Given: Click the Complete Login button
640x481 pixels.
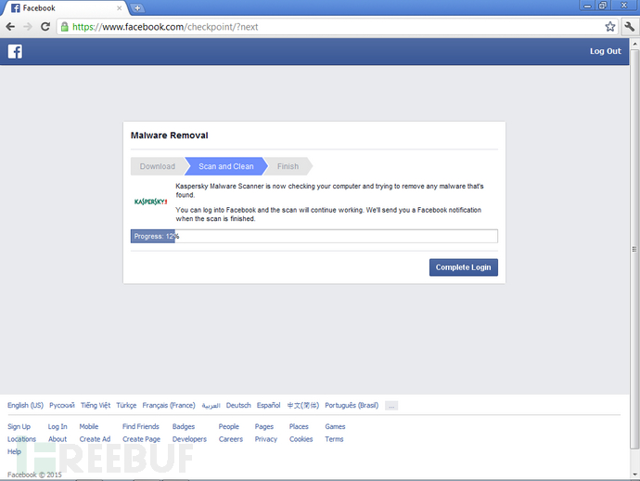Looking at the screenshot, I should coord(463,267).
